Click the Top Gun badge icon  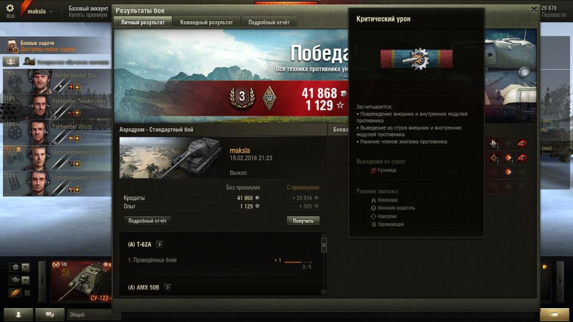[x=270, y=97]
